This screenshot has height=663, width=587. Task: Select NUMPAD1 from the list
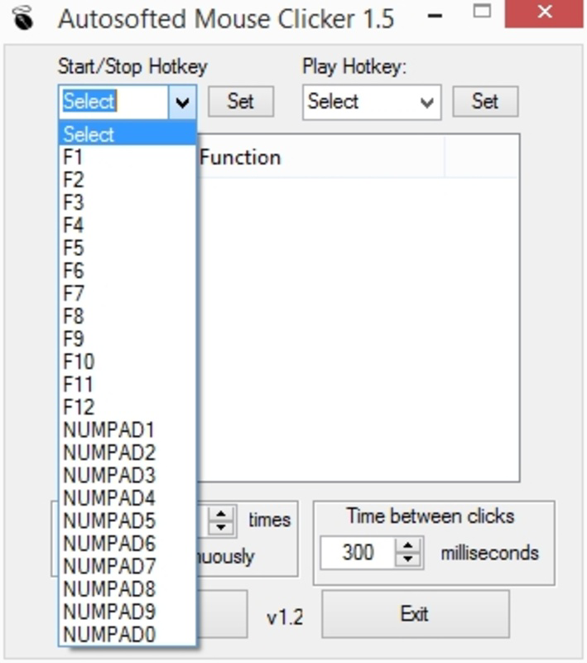128,429
